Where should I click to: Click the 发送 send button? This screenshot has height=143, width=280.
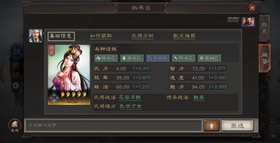pyautogui.click(x=237, y=126)
